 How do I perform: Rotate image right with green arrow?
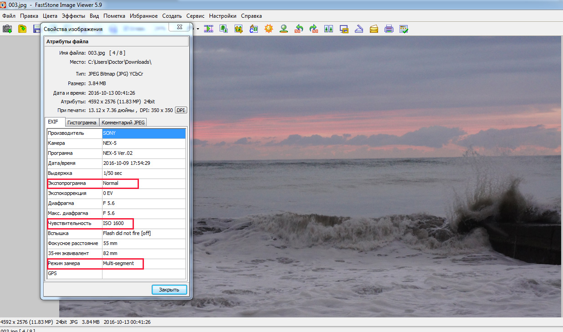click(x=314, y=29)
